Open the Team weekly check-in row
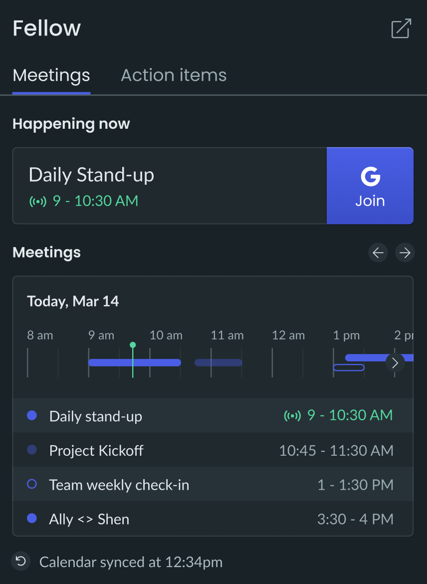 point(213,484)
